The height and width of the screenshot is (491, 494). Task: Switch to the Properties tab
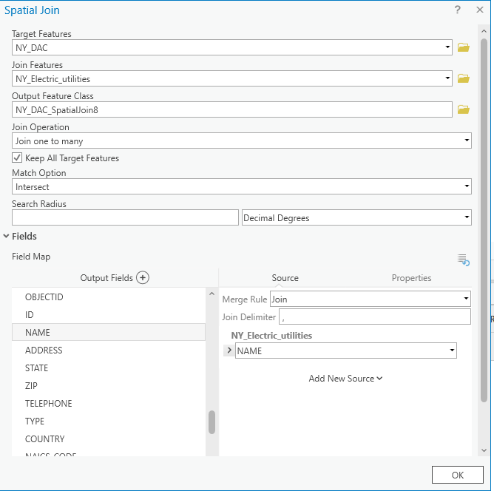point(411,278)
